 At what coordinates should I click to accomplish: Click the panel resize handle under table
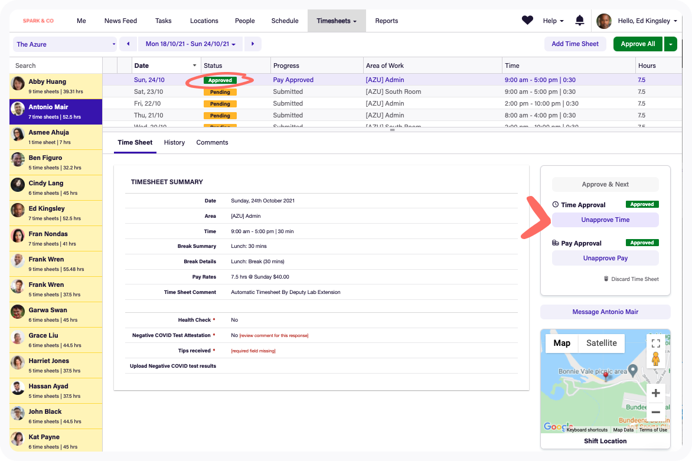point(392,130)
